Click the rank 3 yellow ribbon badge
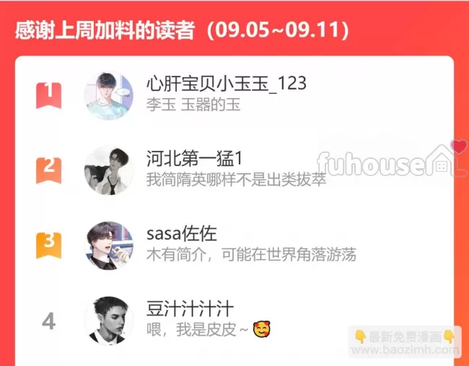The image size is (469, 366). click(x=49, y=245)
